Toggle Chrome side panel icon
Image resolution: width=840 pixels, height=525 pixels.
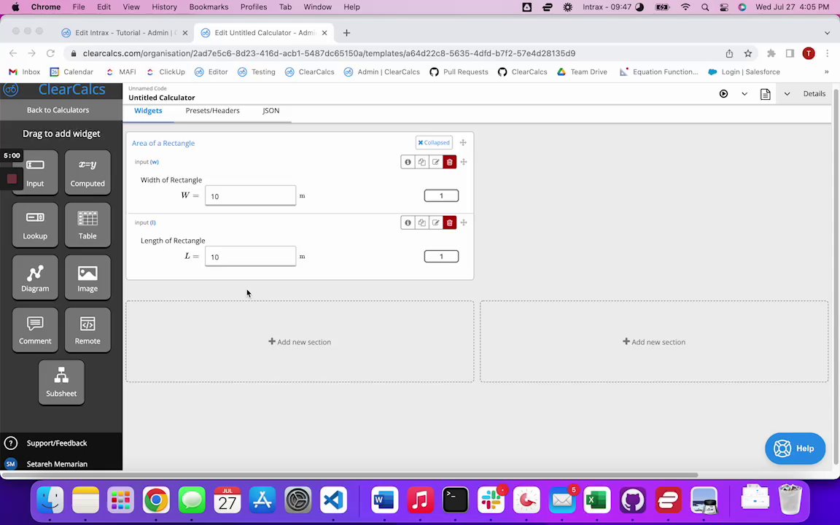790,53
